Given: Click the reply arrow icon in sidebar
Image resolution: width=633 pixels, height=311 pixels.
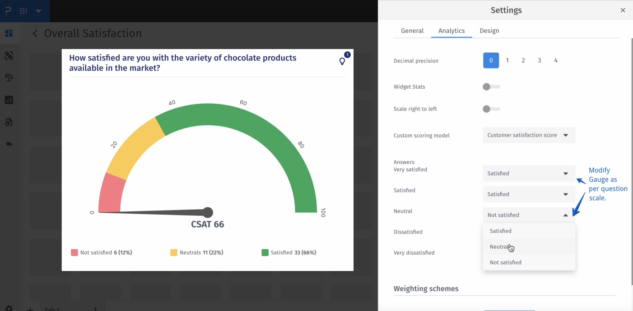Looking at the screenshot, I should 9,144.
